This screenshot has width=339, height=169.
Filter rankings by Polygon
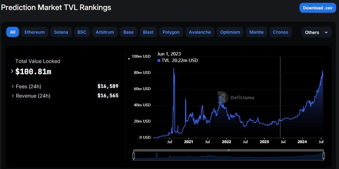pyautogui.click(x=171, y=32)
